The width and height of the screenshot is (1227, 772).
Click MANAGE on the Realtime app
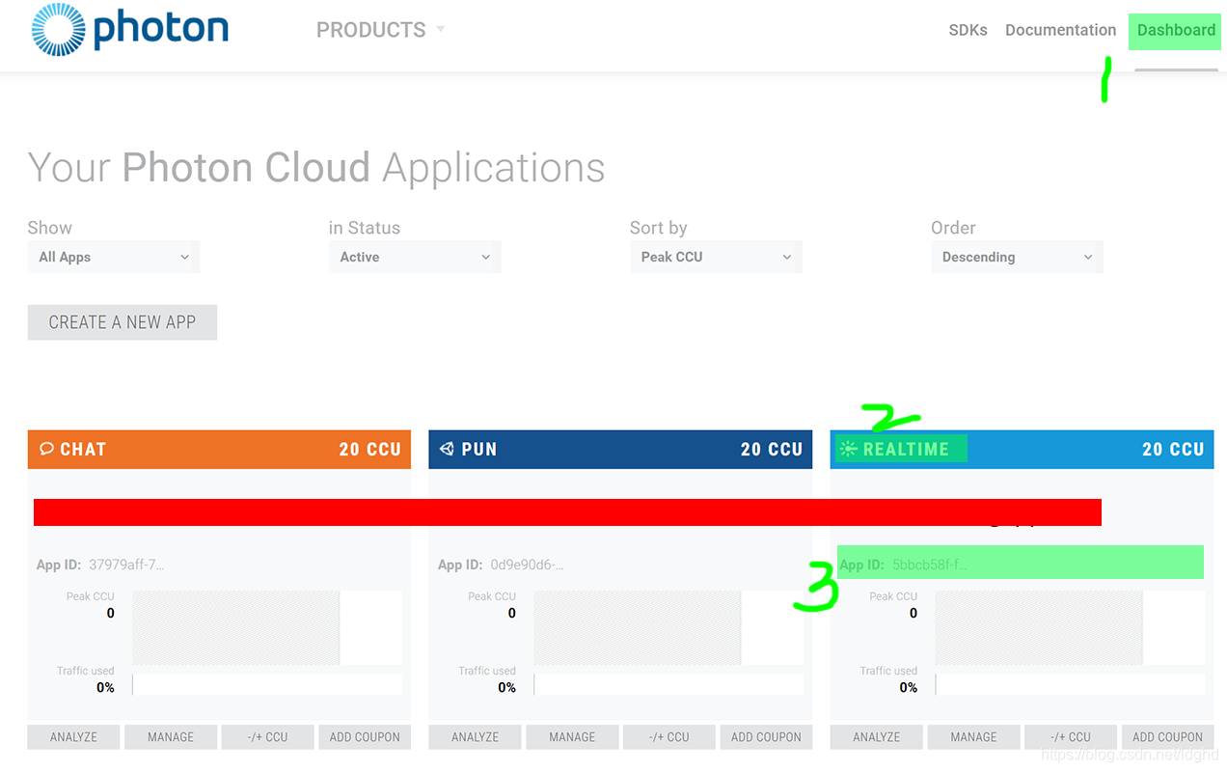[x=973, y=736]
